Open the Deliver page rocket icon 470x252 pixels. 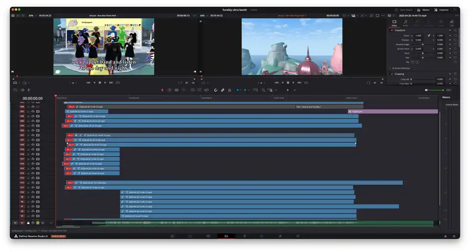coord(298,236)
